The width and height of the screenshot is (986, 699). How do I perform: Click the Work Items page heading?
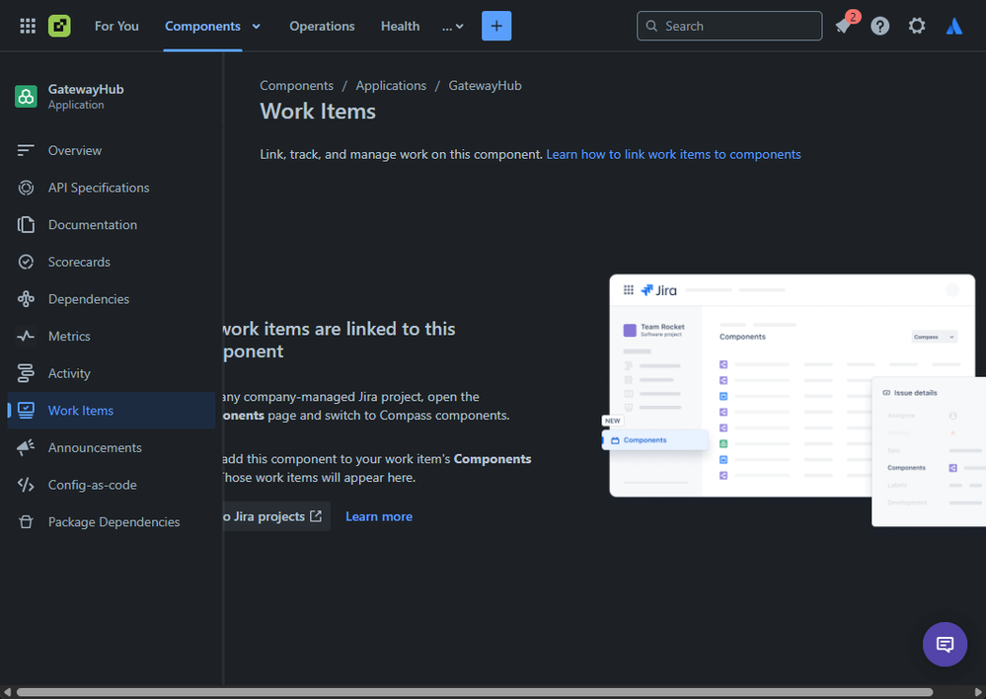point(318,112)
